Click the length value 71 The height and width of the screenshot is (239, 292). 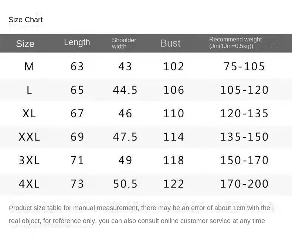pyautogui.click(x=77, y=161)
